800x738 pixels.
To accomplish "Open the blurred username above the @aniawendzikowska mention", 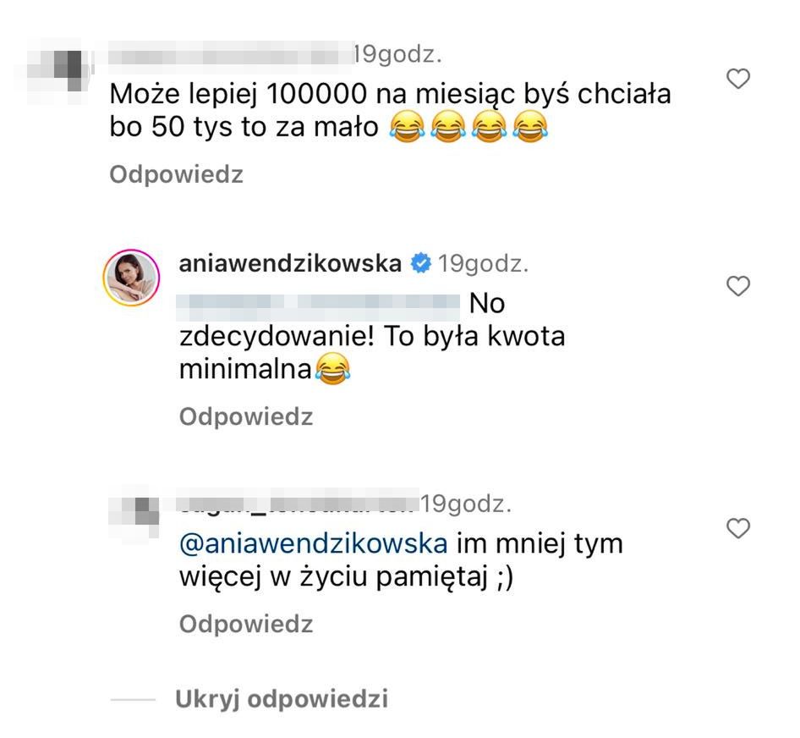I will pos(299,505).
